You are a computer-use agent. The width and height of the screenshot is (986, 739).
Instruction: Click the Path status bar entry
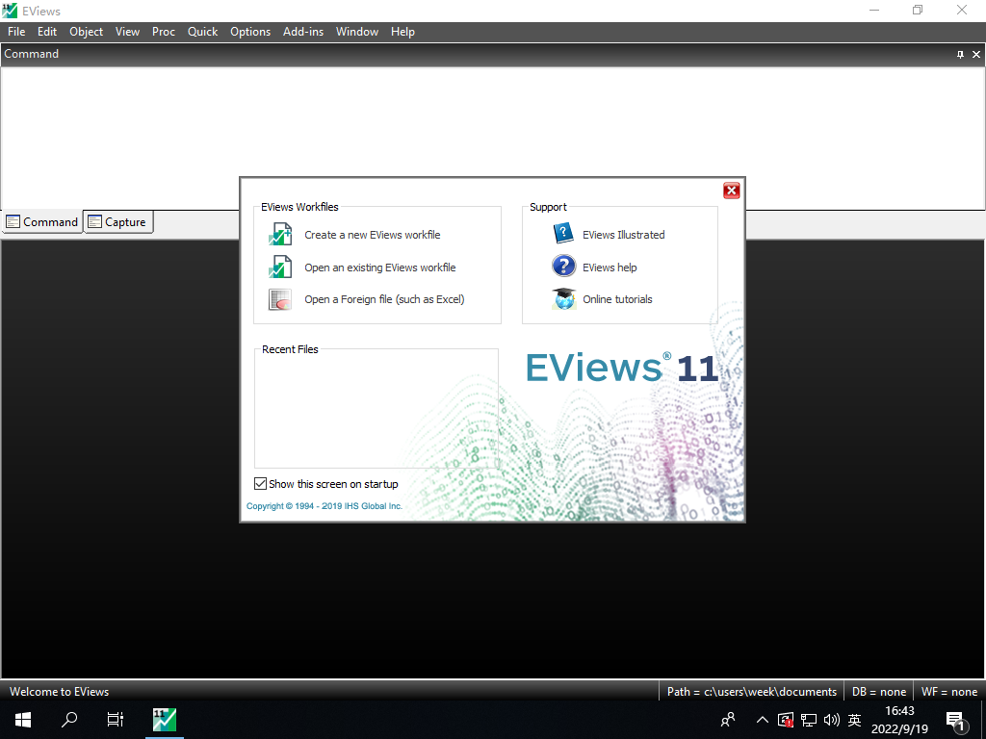751,691
